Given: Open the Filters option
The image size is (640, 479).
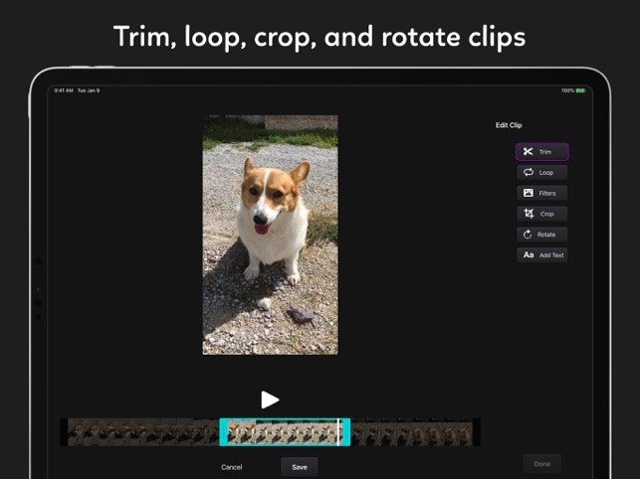Looking at the screenshot, I should [x=541, y=193].
